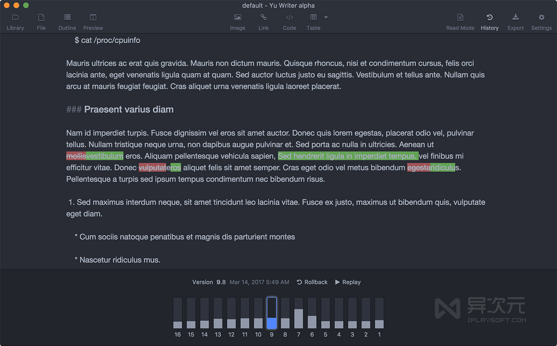Insert an Image
Viewport: 557px width, 346px height.
click(x=238, y=21)
